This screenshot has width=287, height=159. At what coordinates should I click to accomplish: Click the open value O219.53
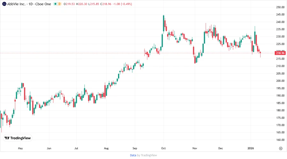(69, 4)
